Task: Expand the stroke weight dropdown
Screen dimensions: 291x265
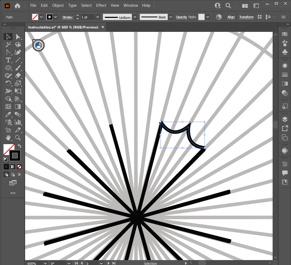Action: tap(98, 17)
